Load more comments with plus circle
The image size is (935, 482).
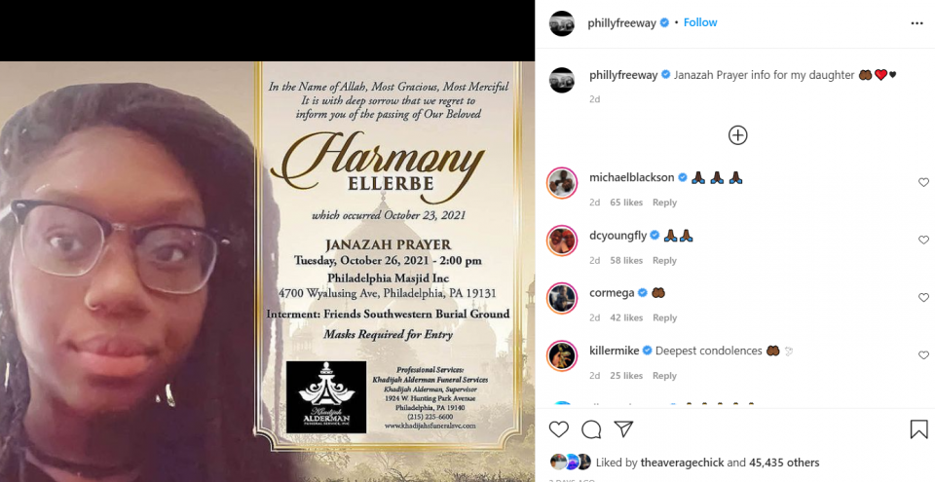point(737,135)
